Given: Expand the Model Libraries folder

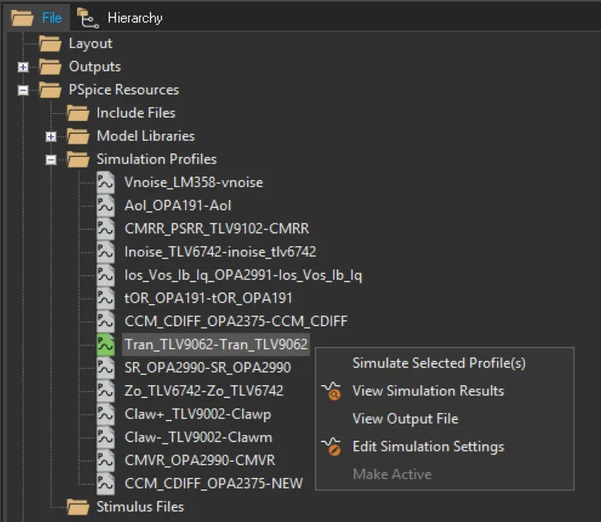Looking at the screenshot, I should pos(51,137).
